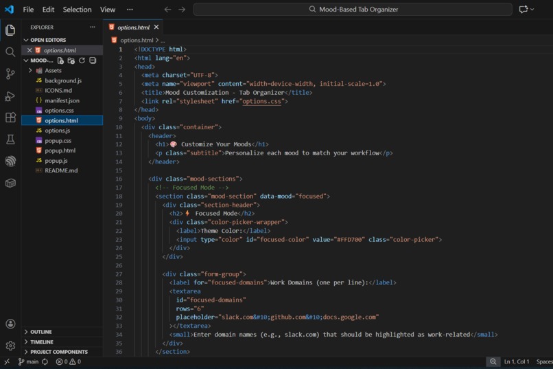The image size is (553, 369).
Task: Close options.html in Open Editors list
Action: pos(30,50)
